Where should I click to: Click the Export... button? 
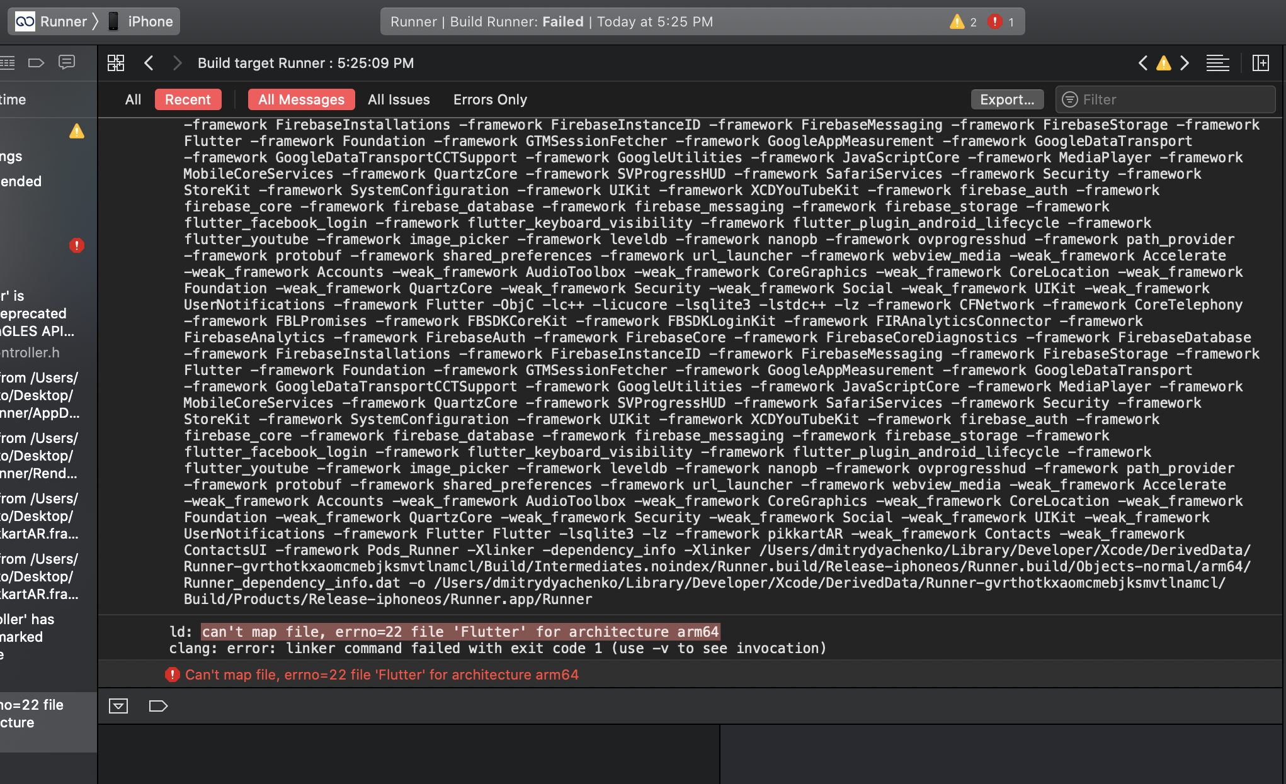1007,99
